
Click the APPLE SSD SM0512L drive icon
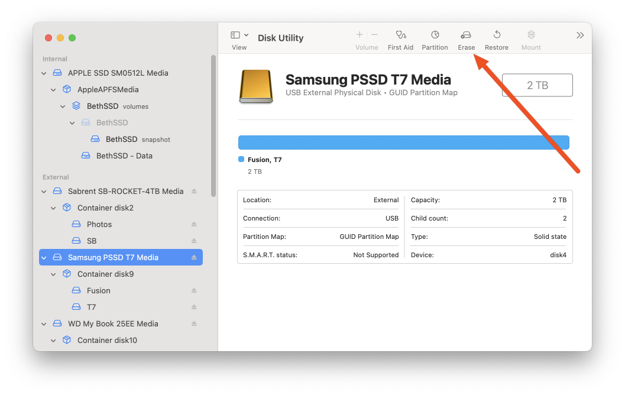[x=57, y=73]
